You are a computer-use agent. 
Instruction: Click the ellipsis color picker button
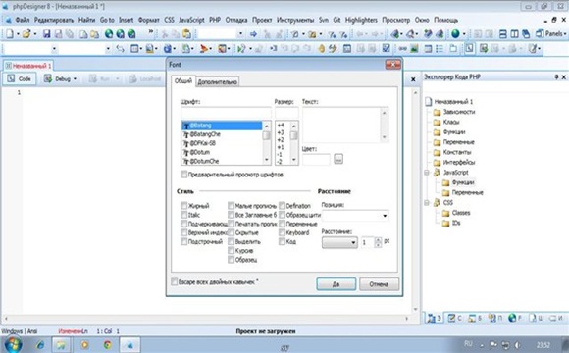pyautogui.click(x=338, y=159)
